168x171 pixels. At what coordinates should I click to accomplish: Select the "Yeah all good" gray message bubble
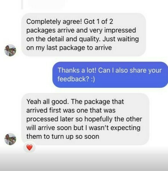pos(85,119)
